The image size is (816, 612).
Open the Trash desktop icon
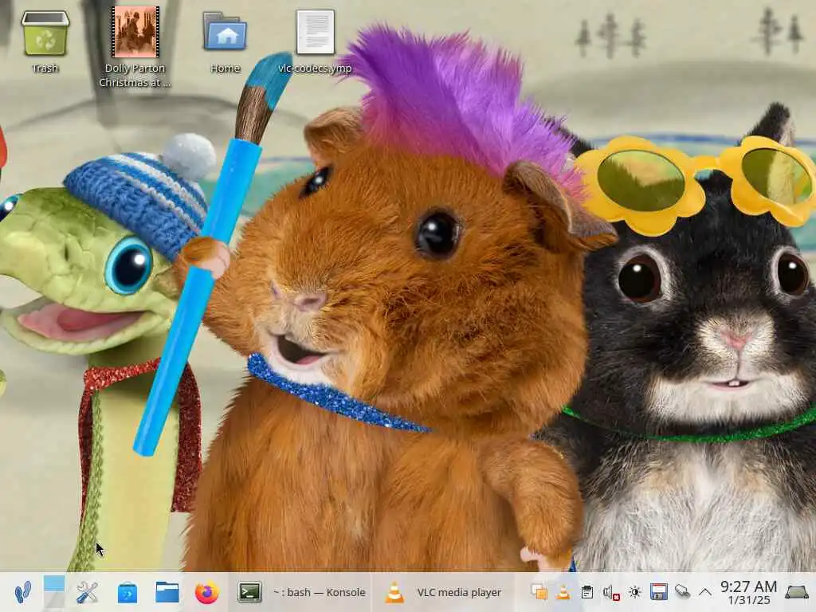[45, 41]
